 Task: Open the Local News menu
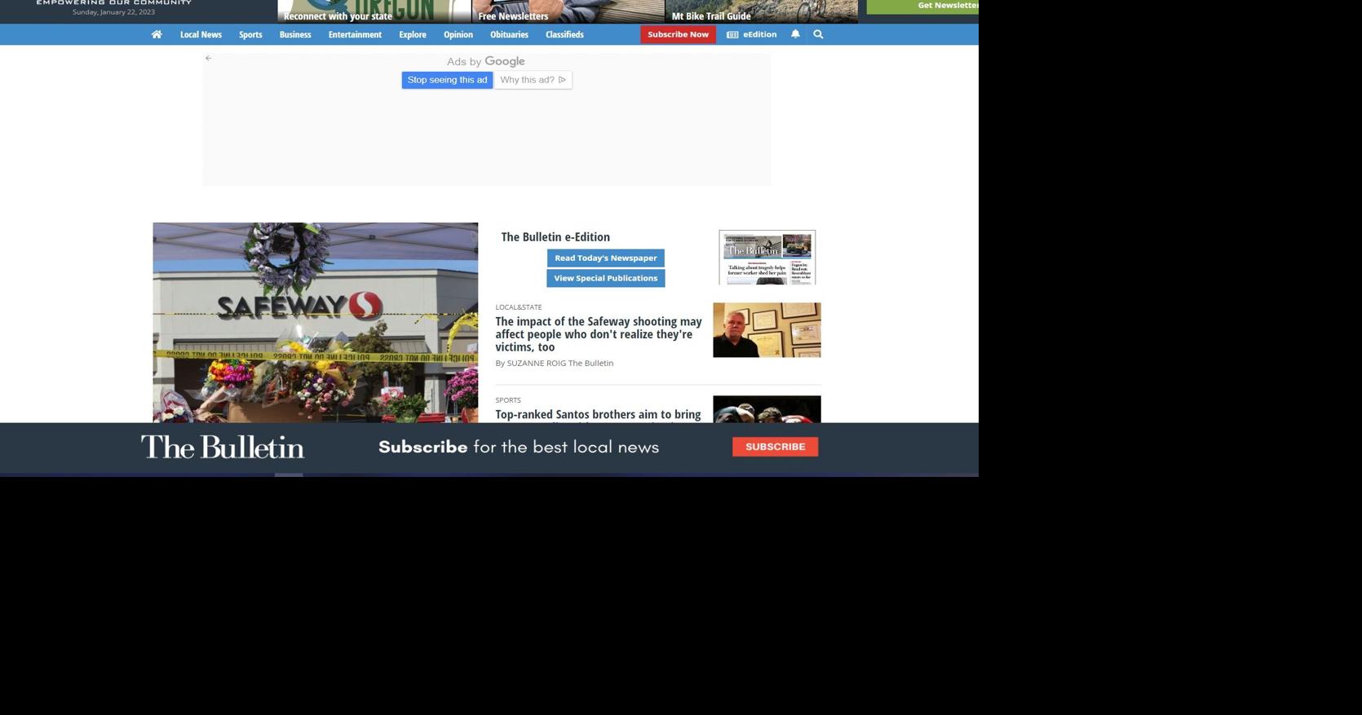click(201, 34)
